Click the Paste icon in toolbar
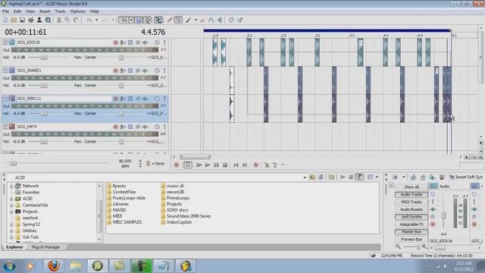485x273 pixels. 76,20
